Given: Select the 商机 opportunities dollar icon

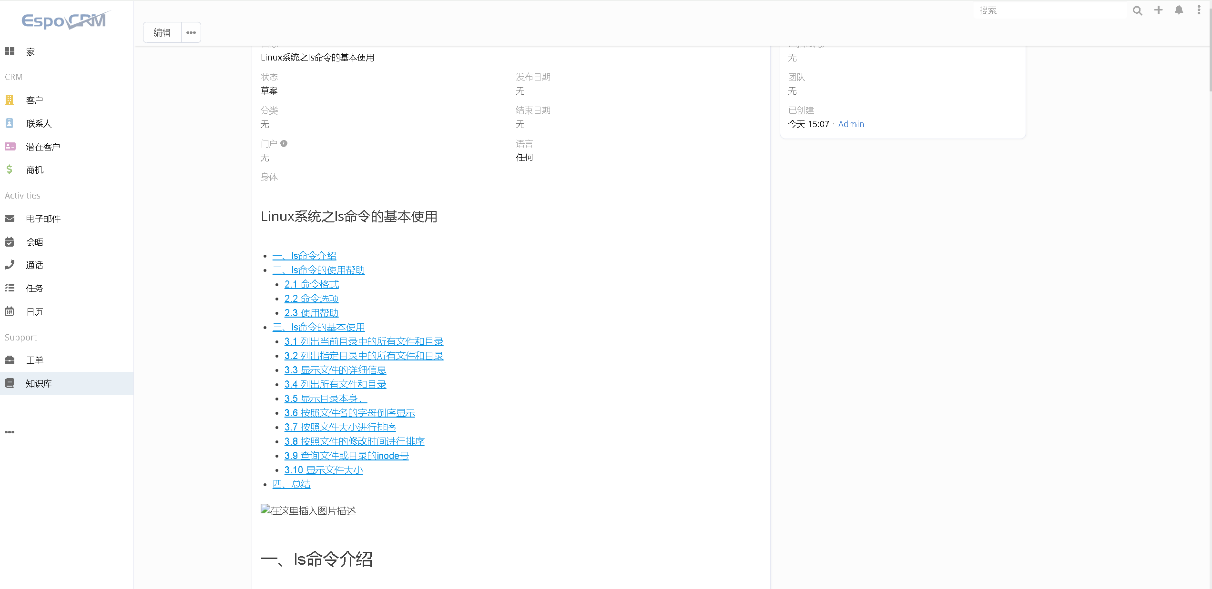Looking at the screenshot, I should point(9,170).
